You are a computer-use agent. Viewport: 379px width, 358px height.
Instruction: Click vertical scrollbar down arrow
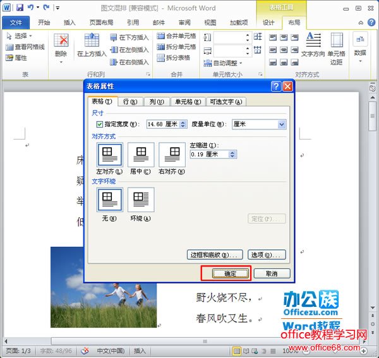[x=373, y=307]
